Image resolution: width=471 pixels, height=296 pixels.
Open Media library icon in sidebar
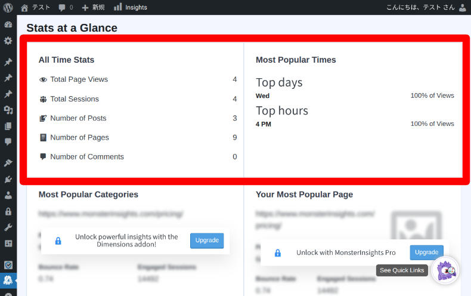[8, 110]
